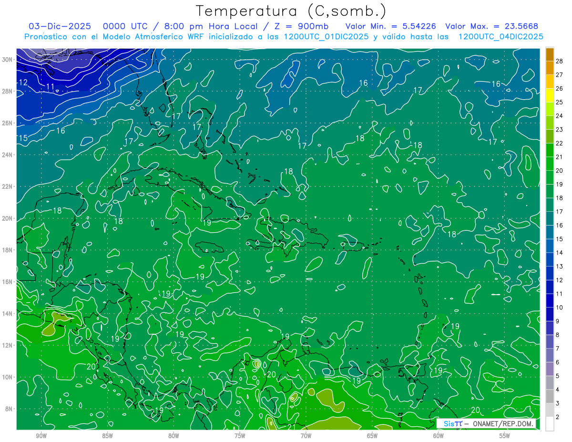
Task: Click the color bar scale label '14'
Action: [560, 253]
